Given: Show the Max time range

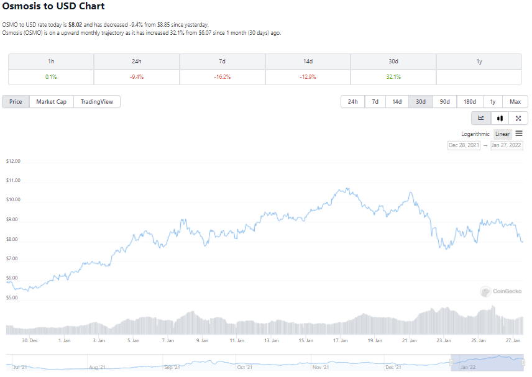Looking at the screenshot, I should point(515,102).
